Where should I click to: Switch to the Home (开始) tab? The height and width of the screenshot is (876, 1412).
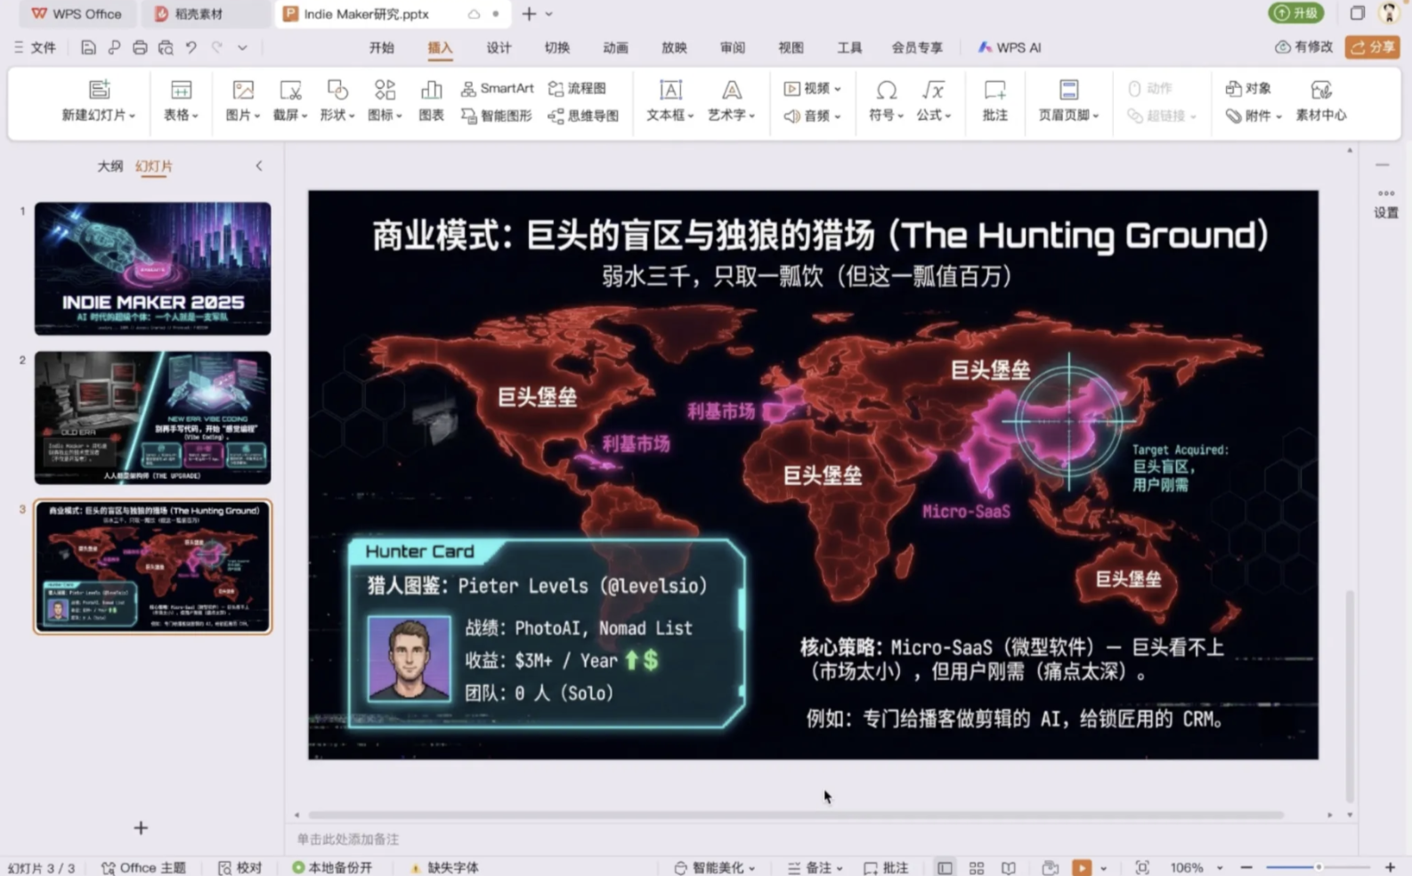pyautogui.click(x=382, y=48)
